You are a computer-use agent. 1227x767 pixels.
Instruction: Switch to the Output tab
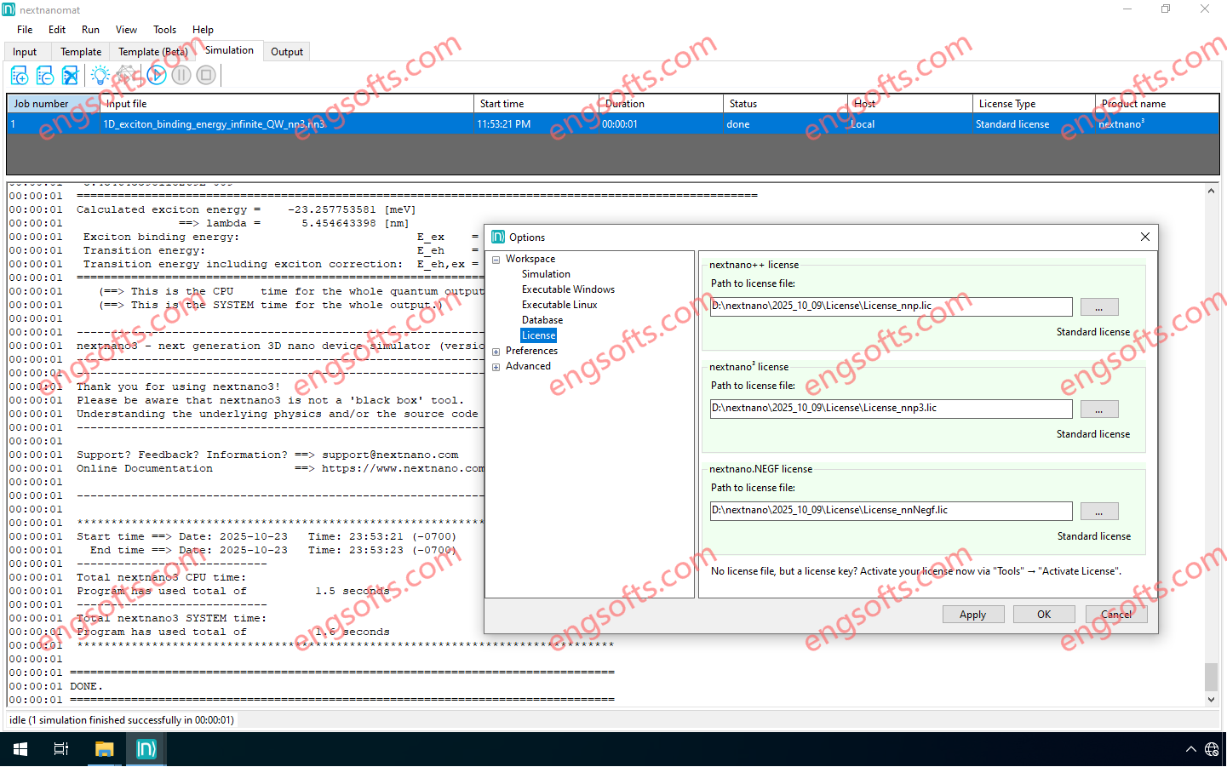pyautogui.click(x=287, y=52)
